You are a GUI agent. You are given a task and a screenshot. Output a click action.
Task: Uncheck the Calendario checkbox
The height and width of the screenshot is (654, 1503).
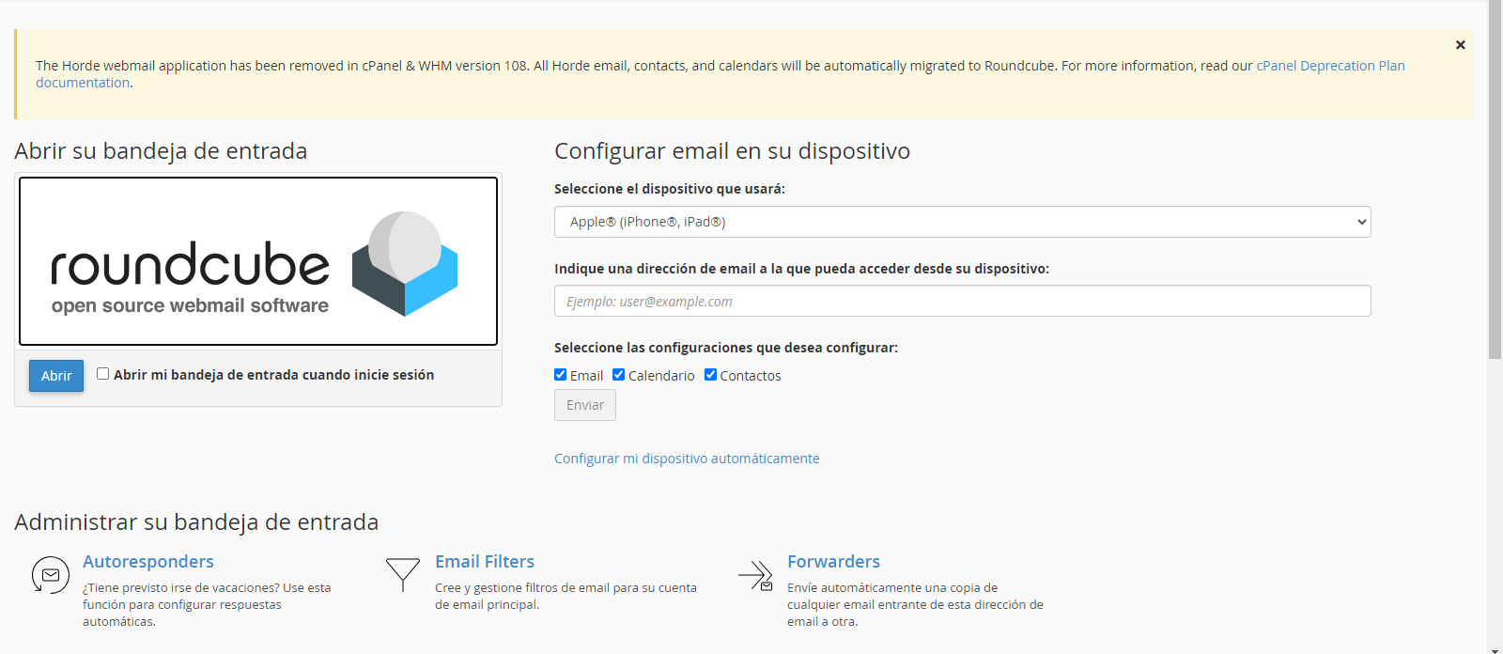pos(619,375)
